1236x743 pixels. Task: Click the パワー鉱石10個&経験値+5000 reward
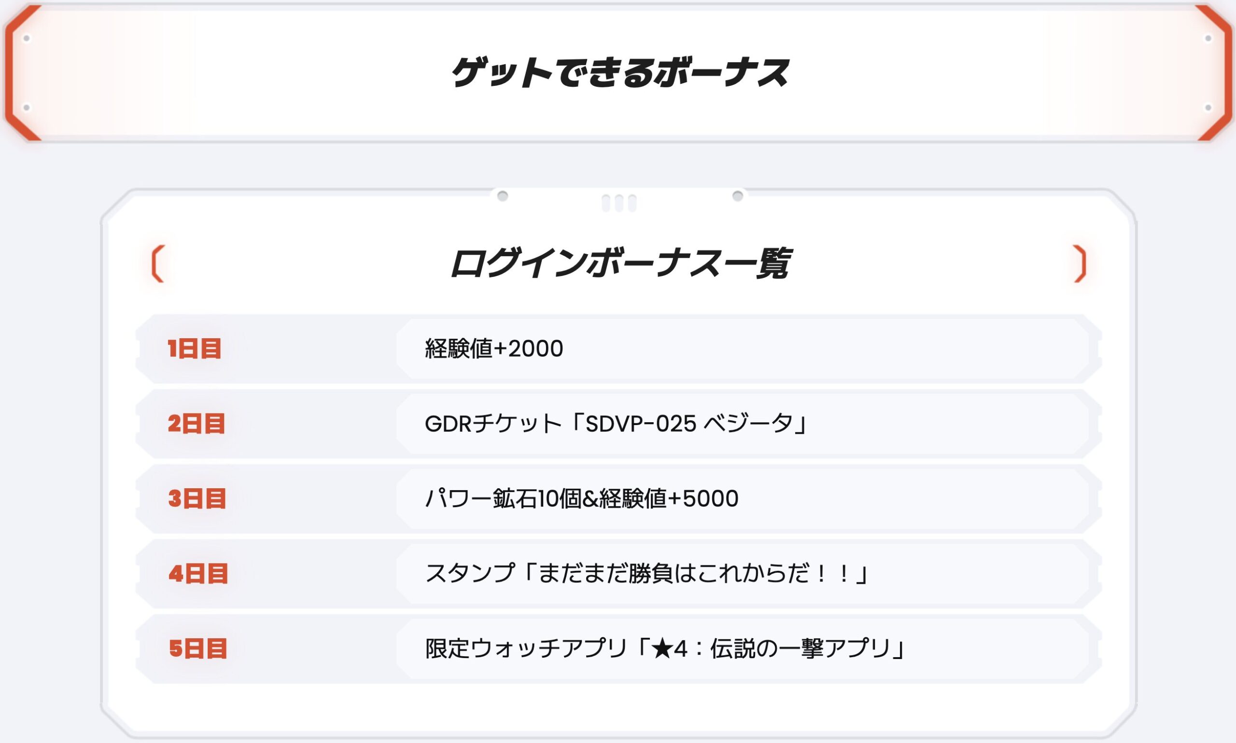pos(581,499)
